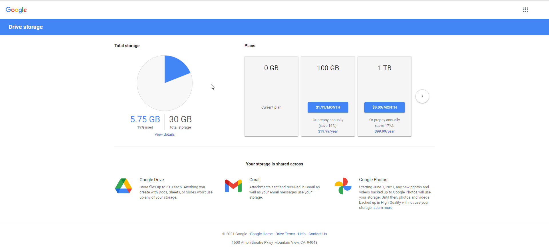Viewport: 549px width, 252px height.
Task: Click the Gmail envelope icon
Action: pyautogui.click(x=233, y=186)
